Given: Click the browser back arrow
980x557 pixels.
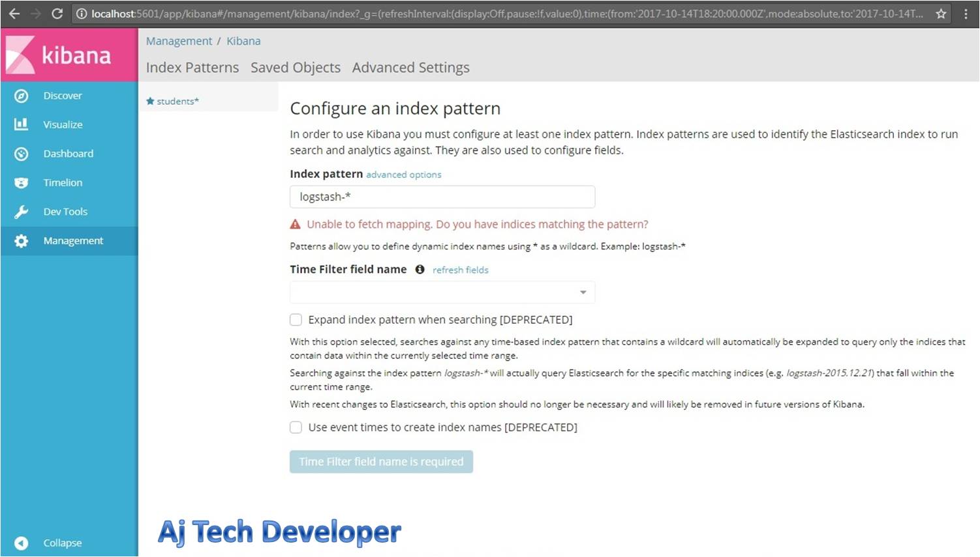Looking at the screenshot, I should point(14,14).
